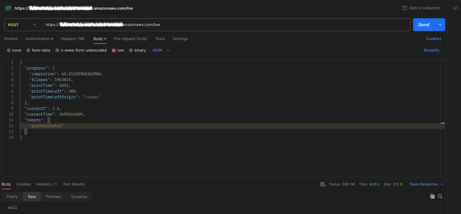This screenshot has height=214, width=461.
Task: Click the Add to collection icon
Action: tap(404, 8)
